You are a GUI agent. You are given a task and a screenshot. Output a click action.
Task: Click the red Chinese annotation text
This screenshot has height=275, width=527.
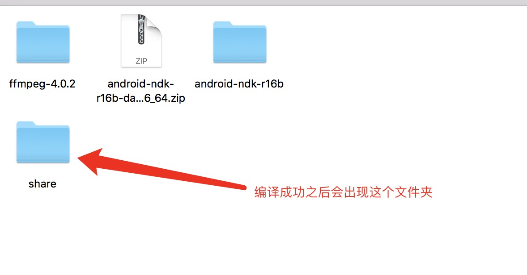coord(343,192)
